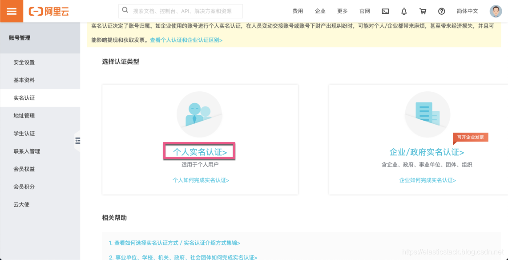Click 个人实名认证> link

pyautogui.click(x=200, y=152)
